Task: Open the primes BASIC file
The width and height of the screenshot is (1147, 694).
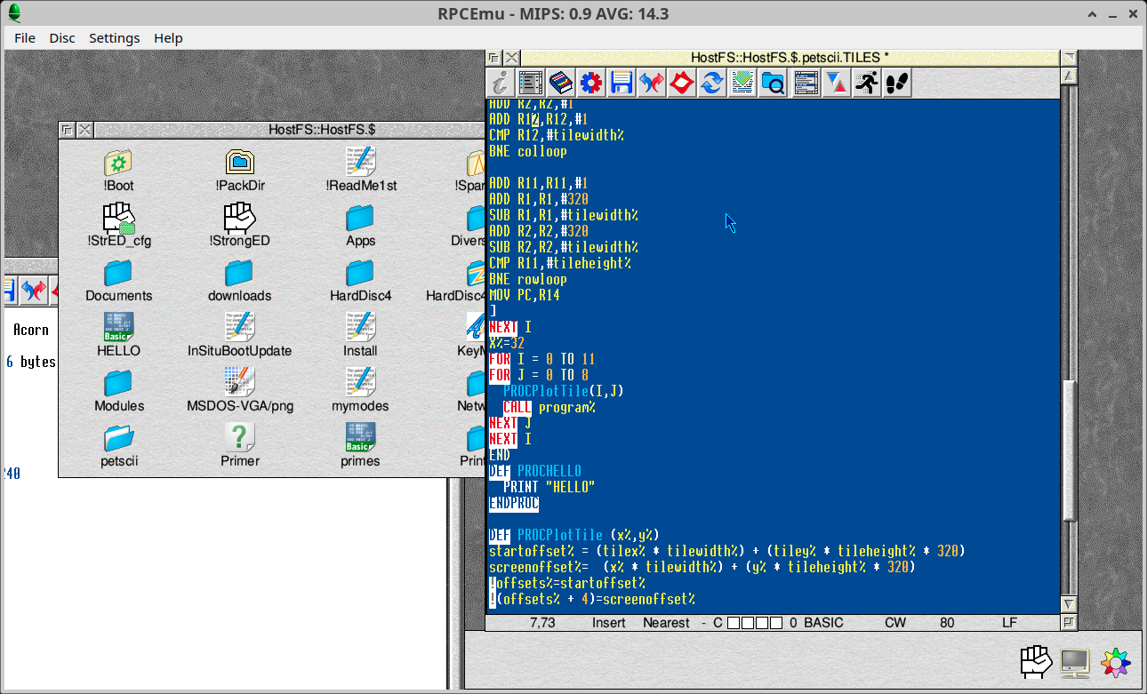Action: (360, 444)
